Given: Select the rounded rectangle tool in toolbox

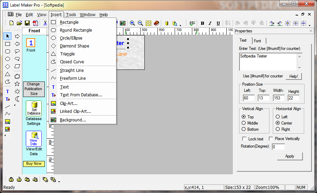Looking at the screenshot, I should click(x=8, y=51).
